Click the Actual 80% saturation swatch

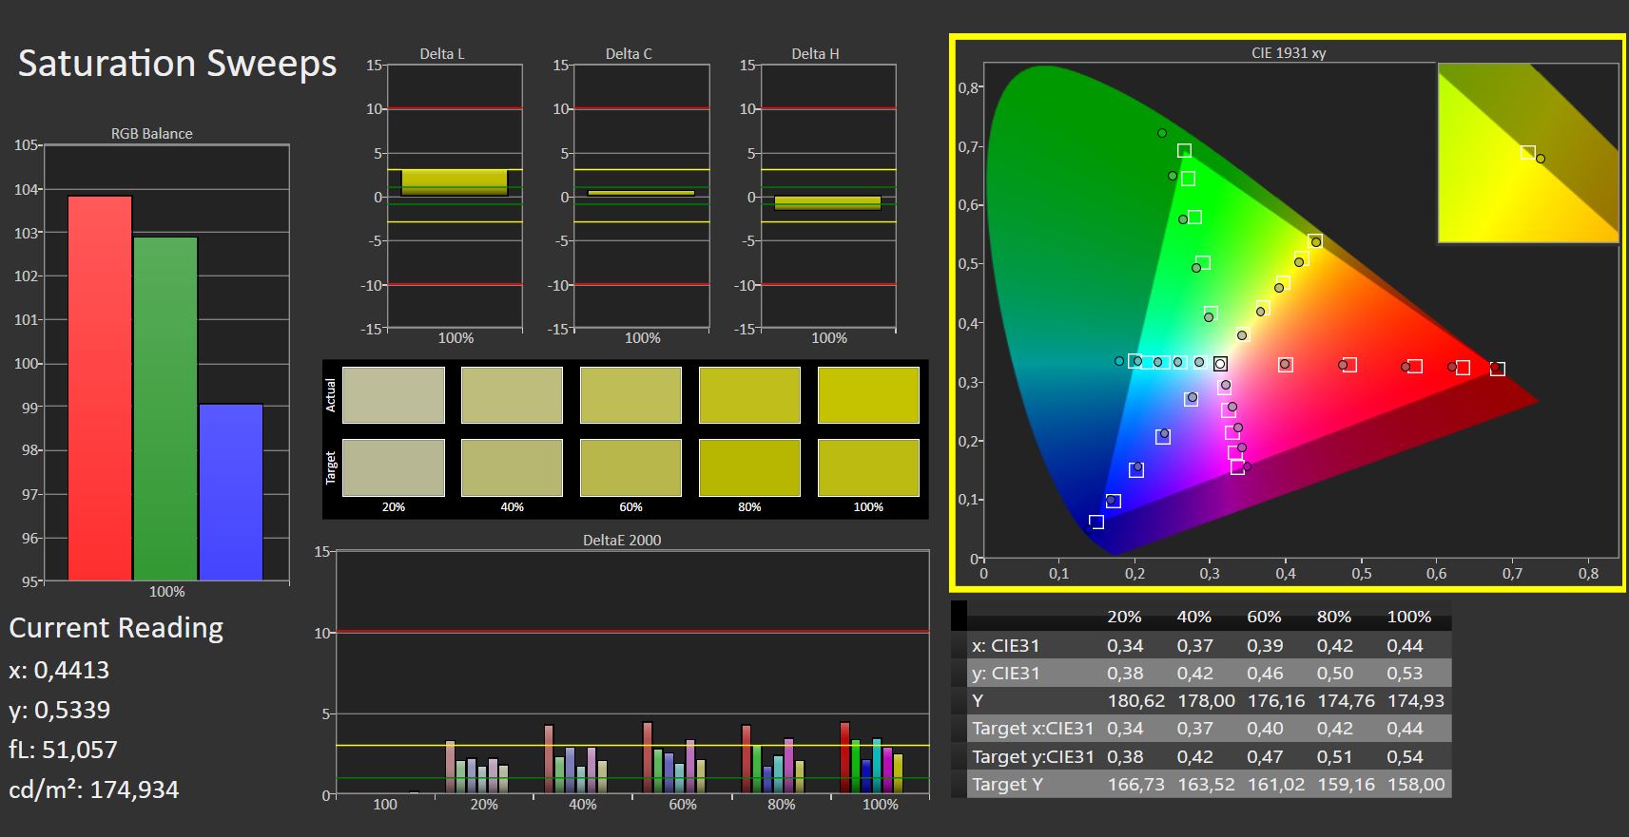749,395
